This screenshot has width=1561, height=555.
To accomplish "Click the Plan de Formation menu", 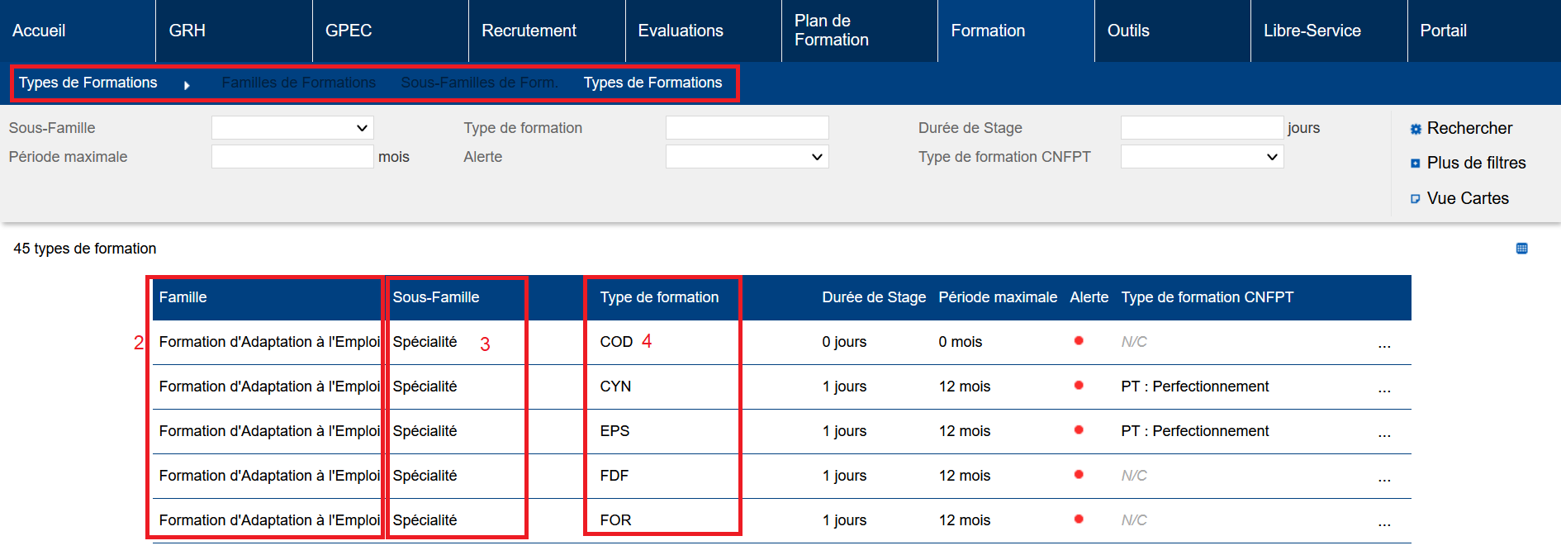I will [831, 31].
